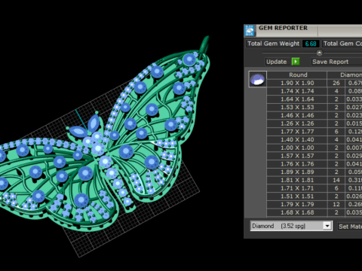
Task: Click the Total Gem Weight label
Action: click(273, 44)
